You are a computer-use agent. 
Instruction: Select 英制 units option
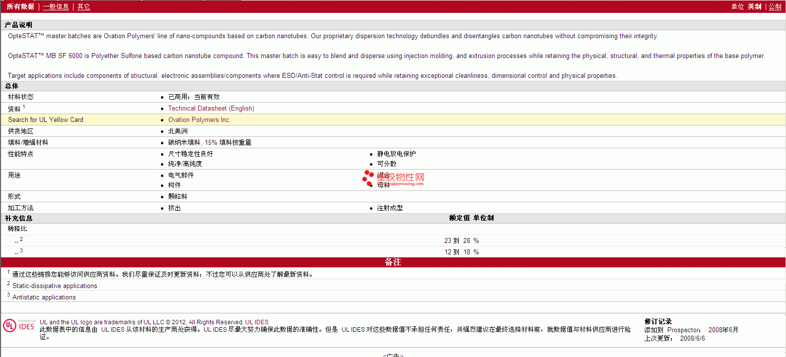[x=754, y=6]
